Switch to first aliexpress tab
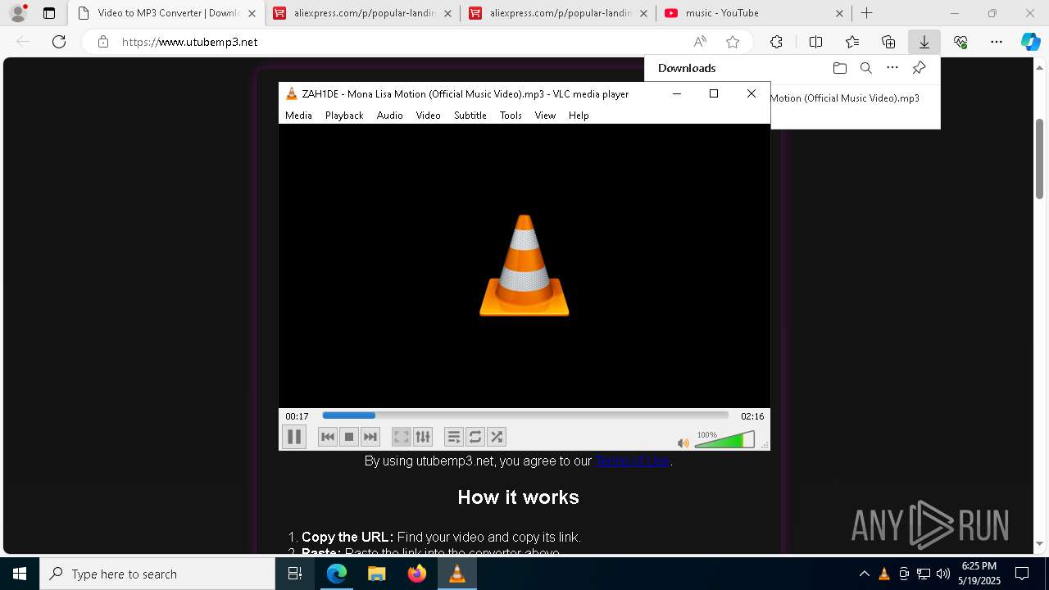Screen dimensions: 1049x590 (362, 13)
